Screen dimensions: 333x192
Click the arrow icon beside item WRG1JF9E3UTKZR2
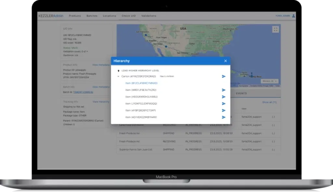click(223, 90)
